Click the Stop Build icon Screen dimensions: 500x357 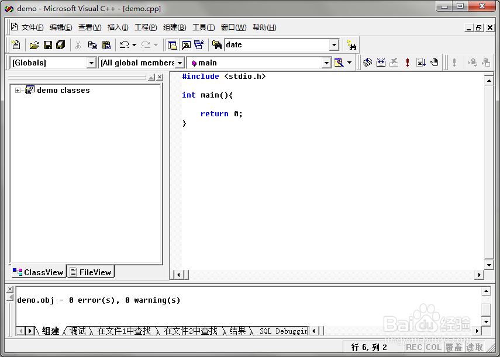(394, 62)
